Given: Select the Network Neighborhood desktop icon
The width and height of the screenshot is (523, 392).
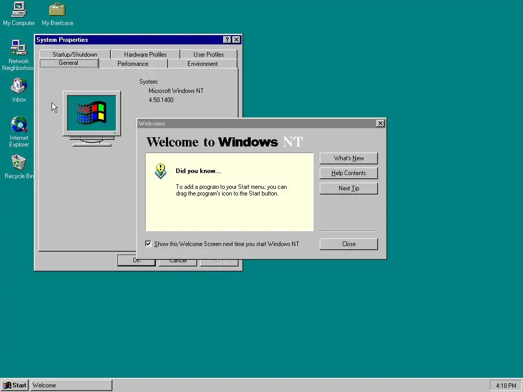Looking at the screenshot, I should click(17, 55).
